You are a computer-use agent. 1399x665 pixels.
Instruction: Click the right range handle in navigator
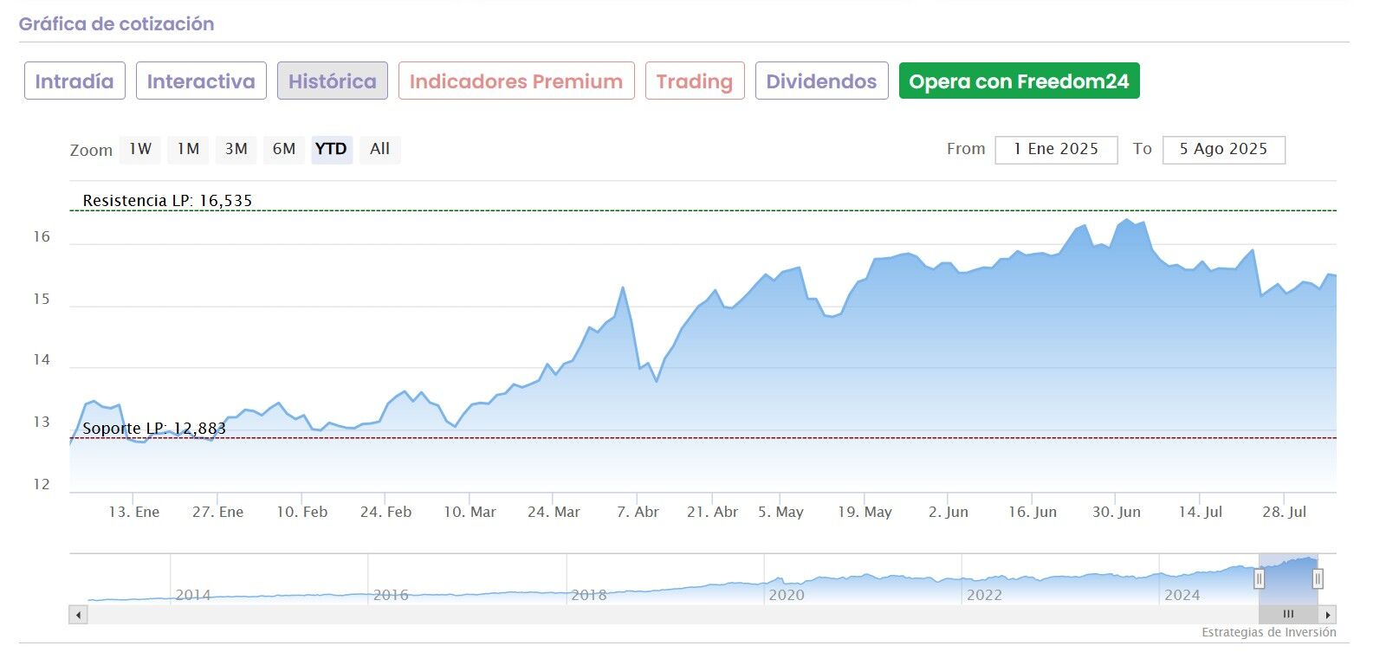[1318, 578]
